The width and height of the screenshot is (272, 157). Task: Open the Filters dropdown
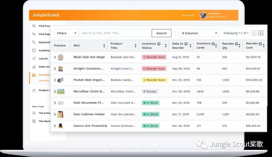pos(66,33)
